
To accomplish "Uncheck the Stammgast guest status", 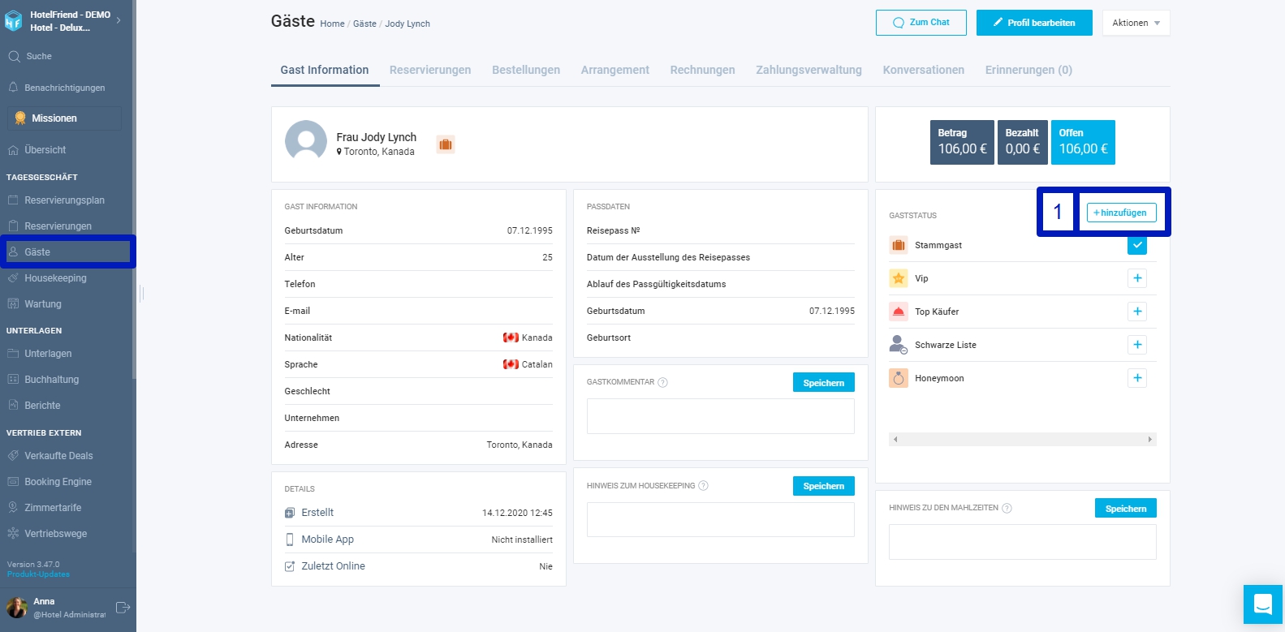I will (1137, 245).
